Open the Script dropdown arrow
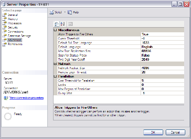191x139 pixels. [65, 12]
